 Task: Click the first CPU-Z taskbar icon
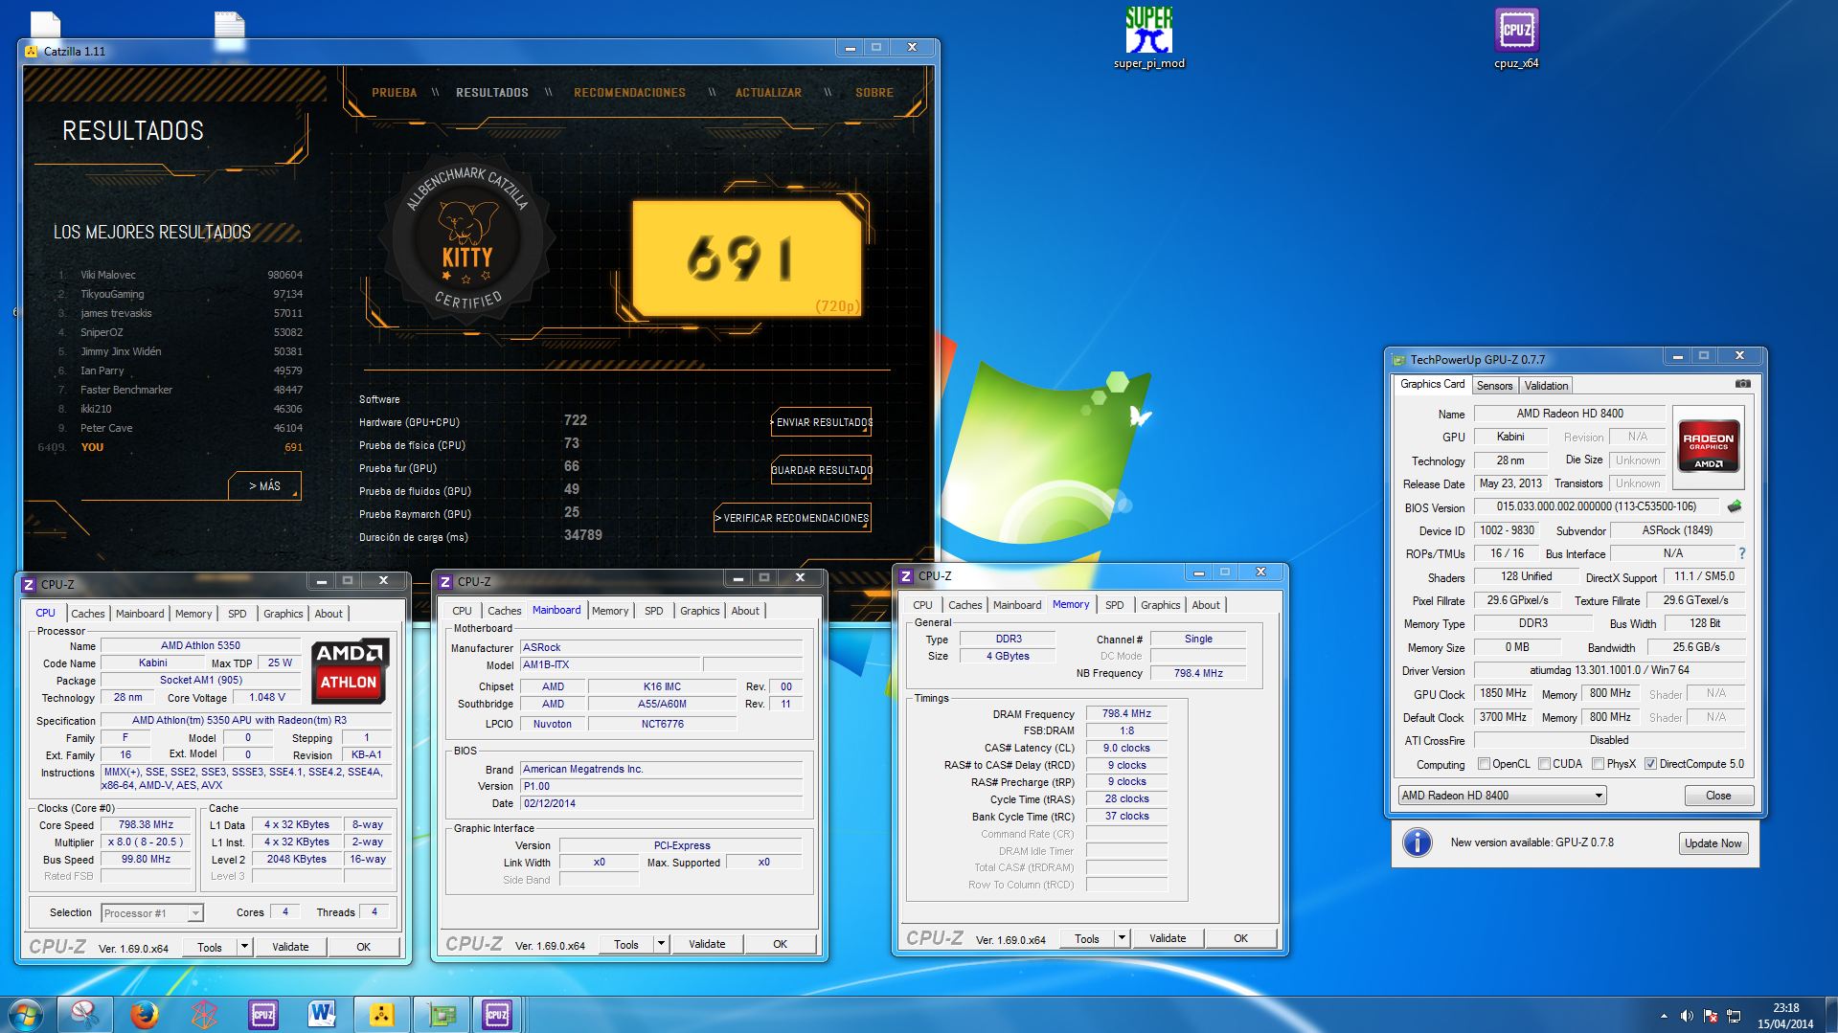tap(263, 1014)
